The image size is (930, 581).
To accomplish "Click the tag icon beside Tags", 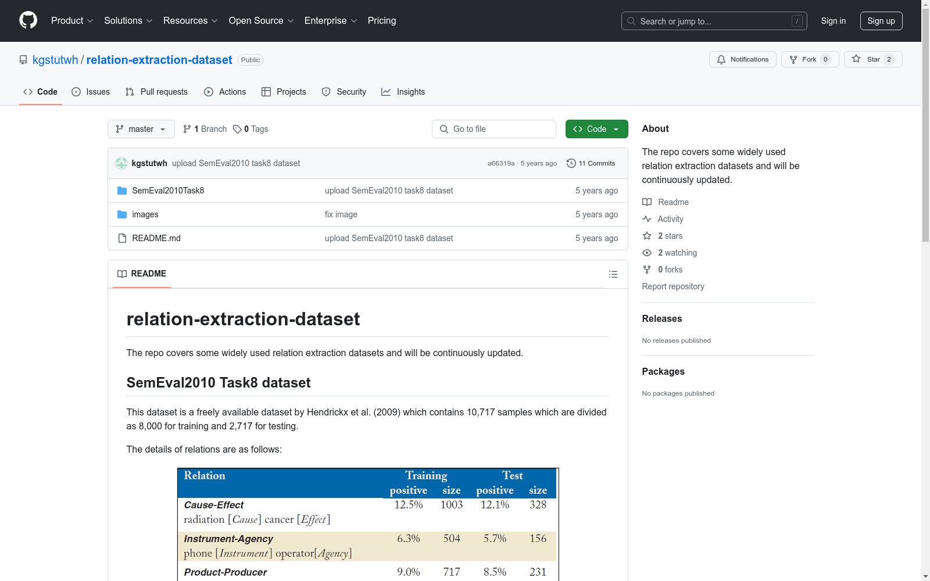I will pyautogui.click(x=237, y=129).
